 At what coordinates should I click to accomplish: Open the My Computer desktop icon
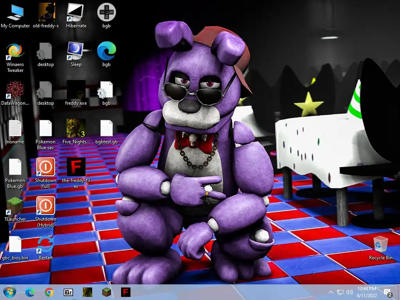pos(15,16)
